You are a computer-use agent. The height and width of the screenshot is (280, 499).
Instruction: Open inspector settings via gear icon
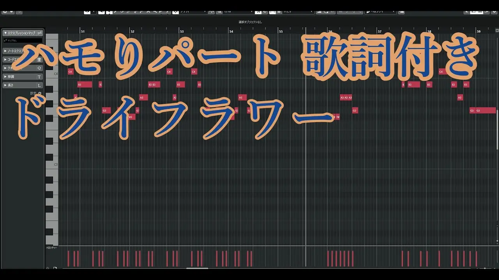[40, 93]
